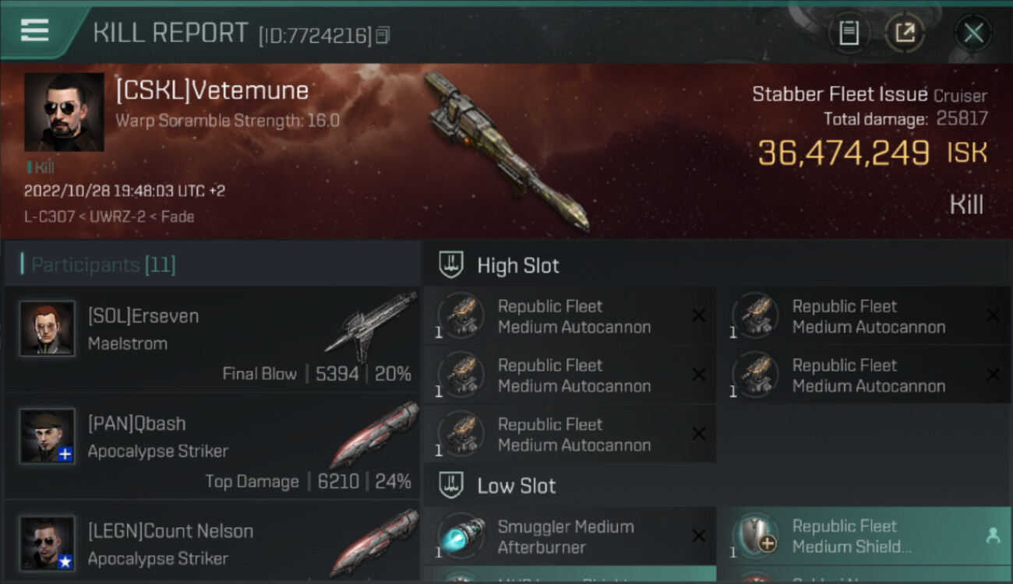This screenshot has width=1013, height=584.
Task: Click the Maelstrom ship image
Action: (371, 327)
